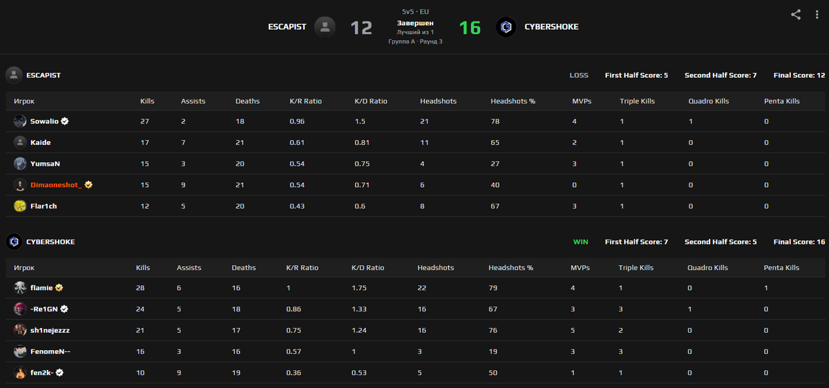Click flamie's player avatar

20,287
